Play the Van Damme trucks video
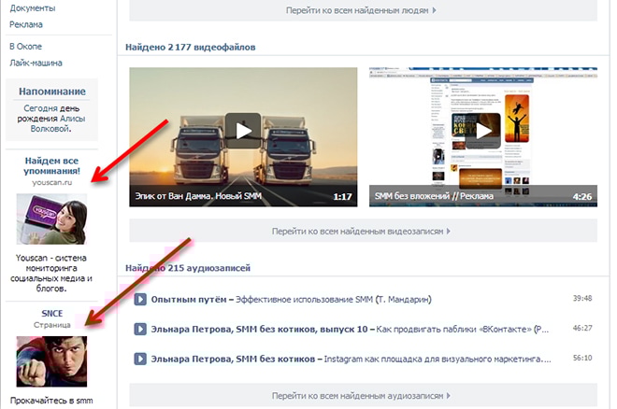Screen dimensions: 617x409 click(243, 130)
